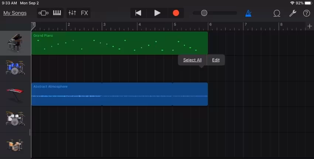Select the Abstract Atmosphere region

tap(119, 94)
